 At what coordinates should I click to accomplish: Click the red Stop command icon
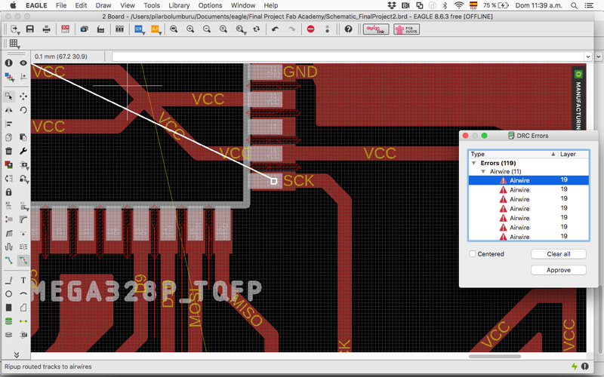311,29
